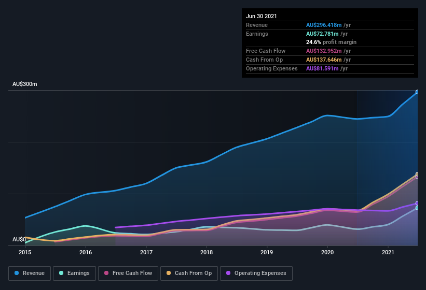Click the Jun 30 2021 tooltip date
The height and width of the screenshot is (290, 426).
coord(262,16)
